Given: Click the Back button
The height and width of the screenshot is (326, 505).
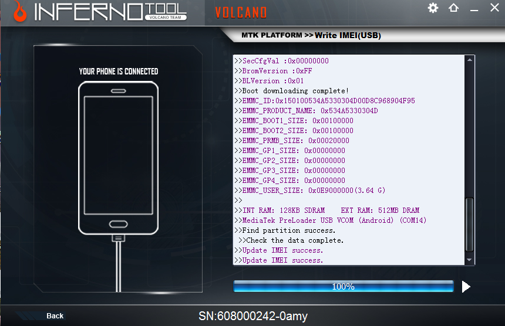Looking at the screenshot, I should [x=55, y=315].
